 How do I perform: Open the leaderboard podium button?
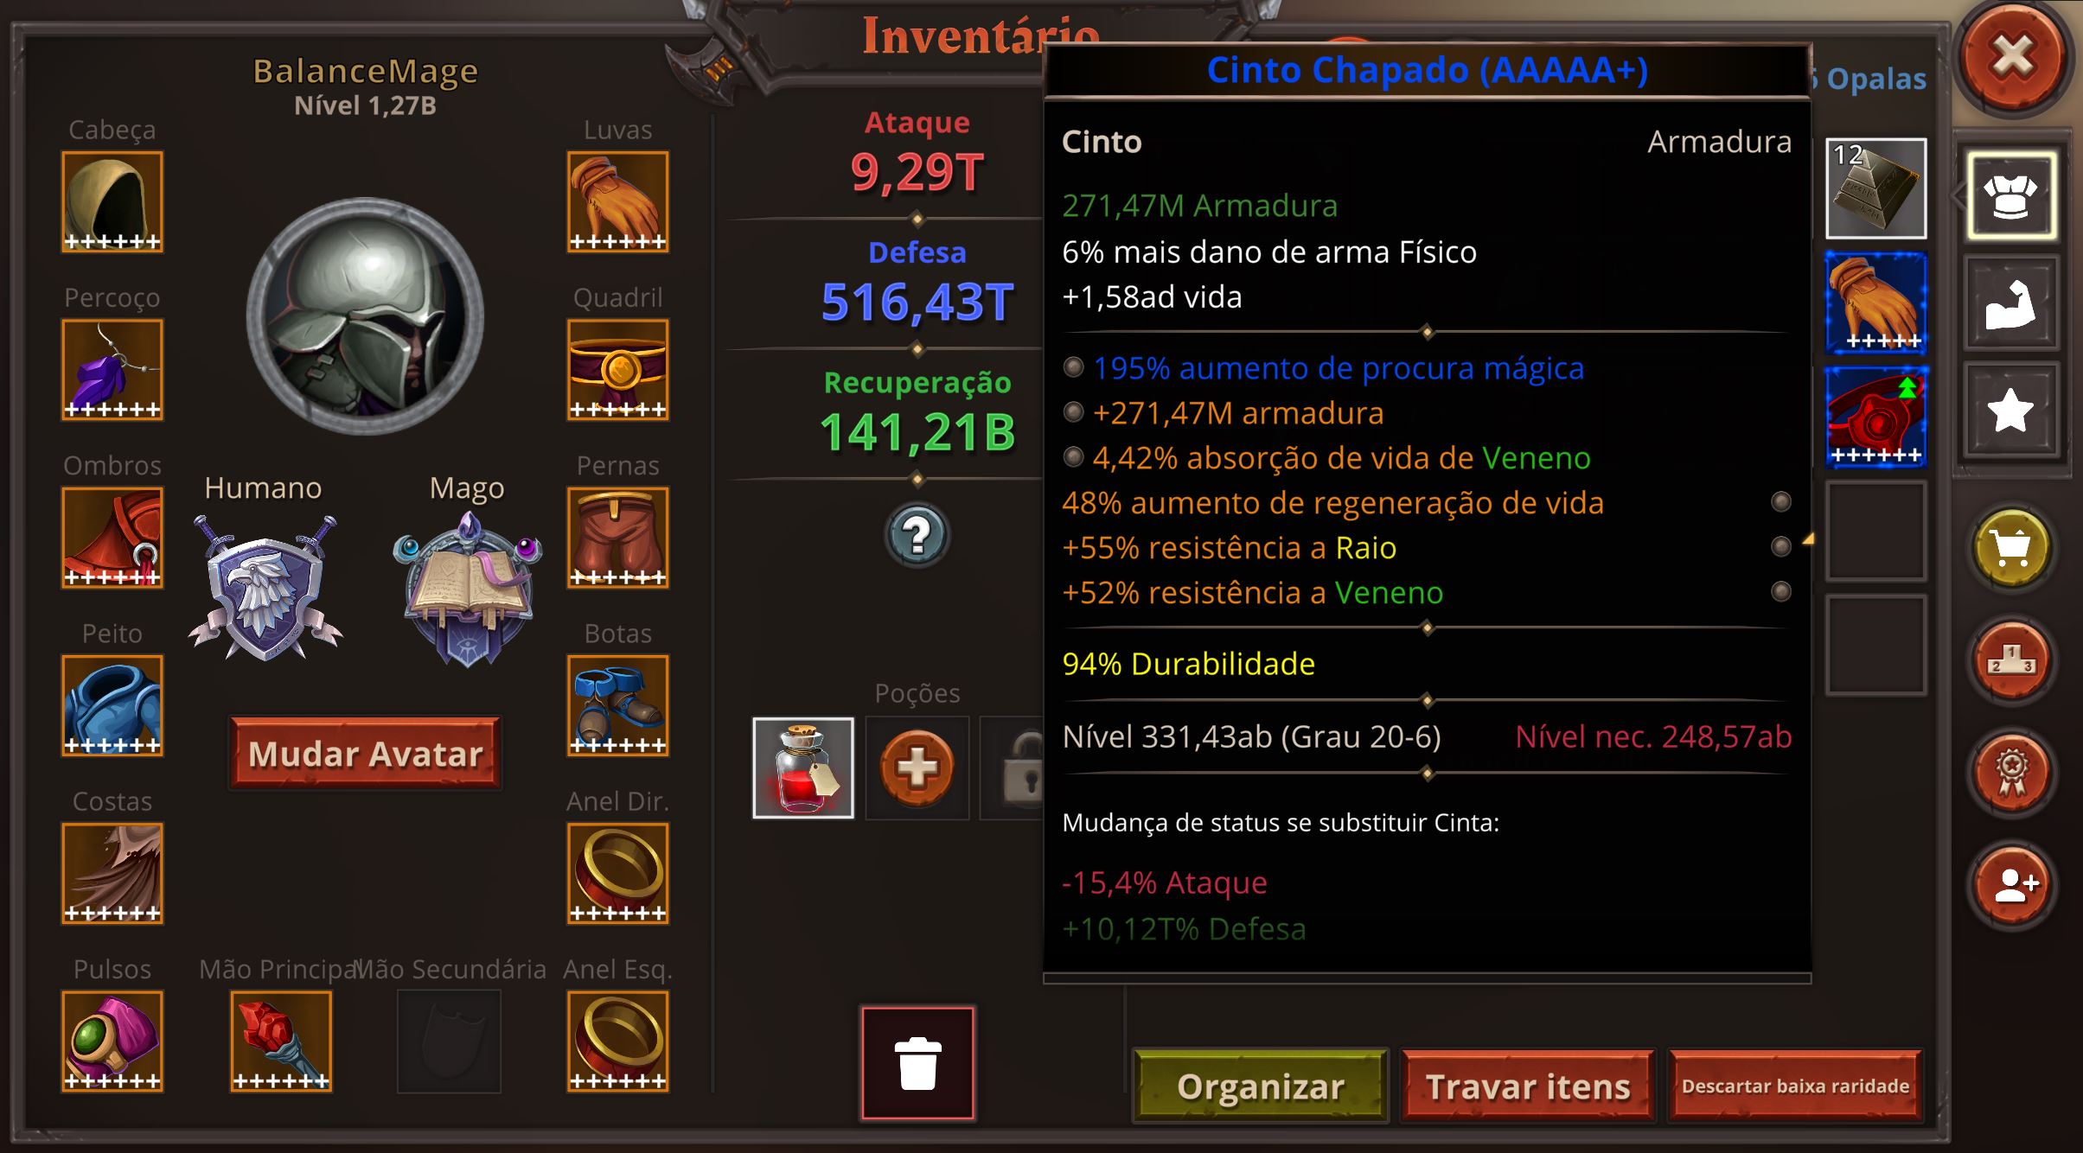(2011, 660)
